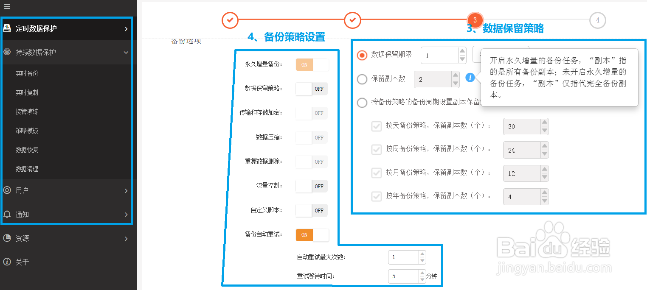Check 按月备份策略 checkbox
This screenshot has height=290, width=647.
[x=377, y=173]
